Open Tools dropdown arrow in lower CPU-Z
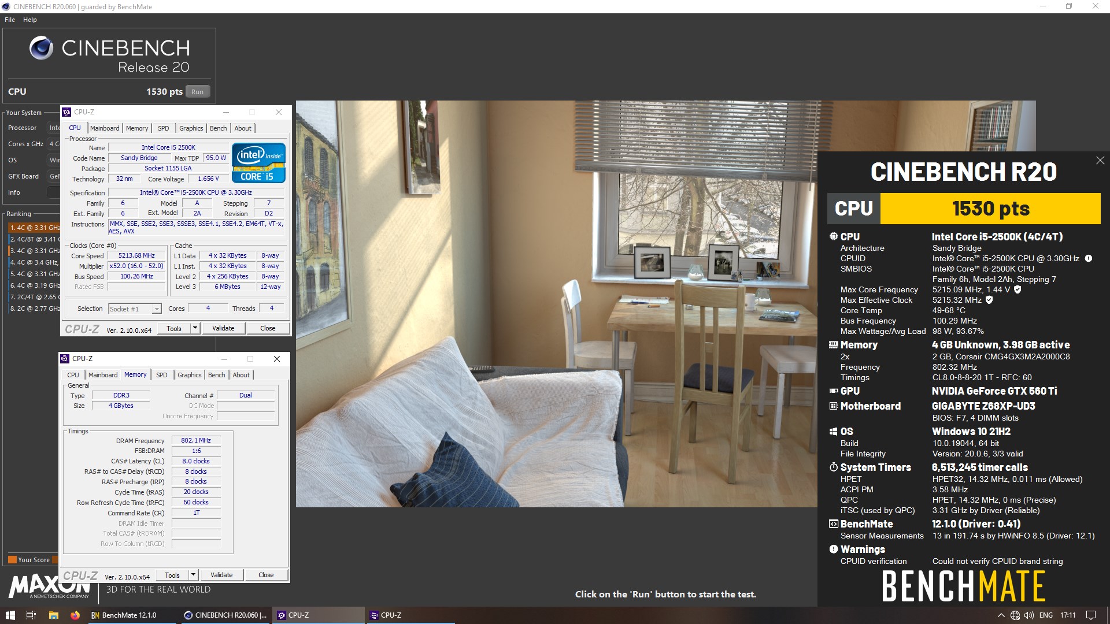1110x624 pixels. point(193,575)
